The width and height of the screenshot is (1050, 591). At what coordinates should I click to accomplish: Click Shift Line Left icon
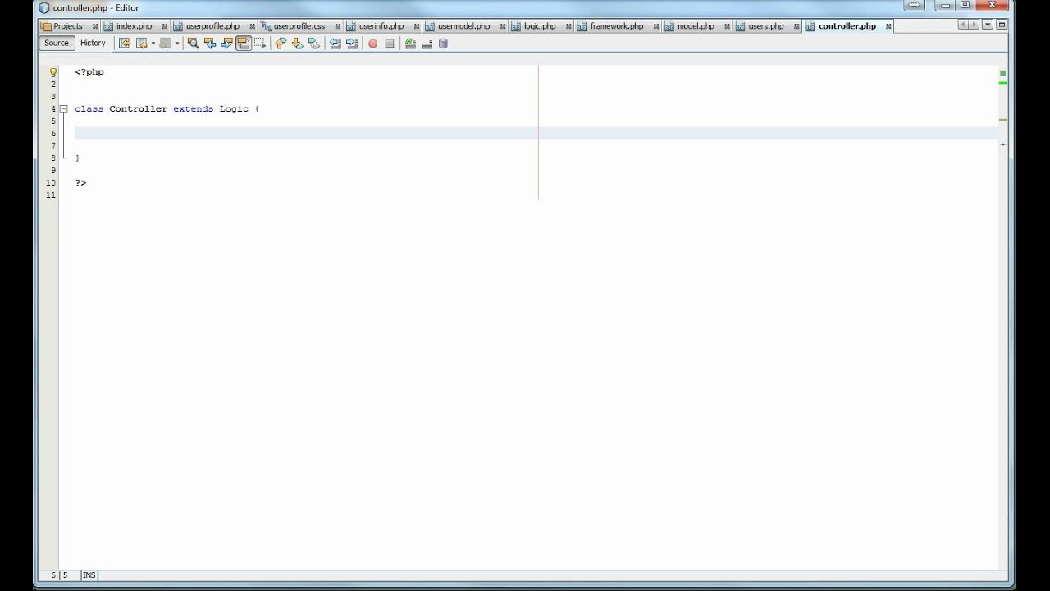pos(336,43)
